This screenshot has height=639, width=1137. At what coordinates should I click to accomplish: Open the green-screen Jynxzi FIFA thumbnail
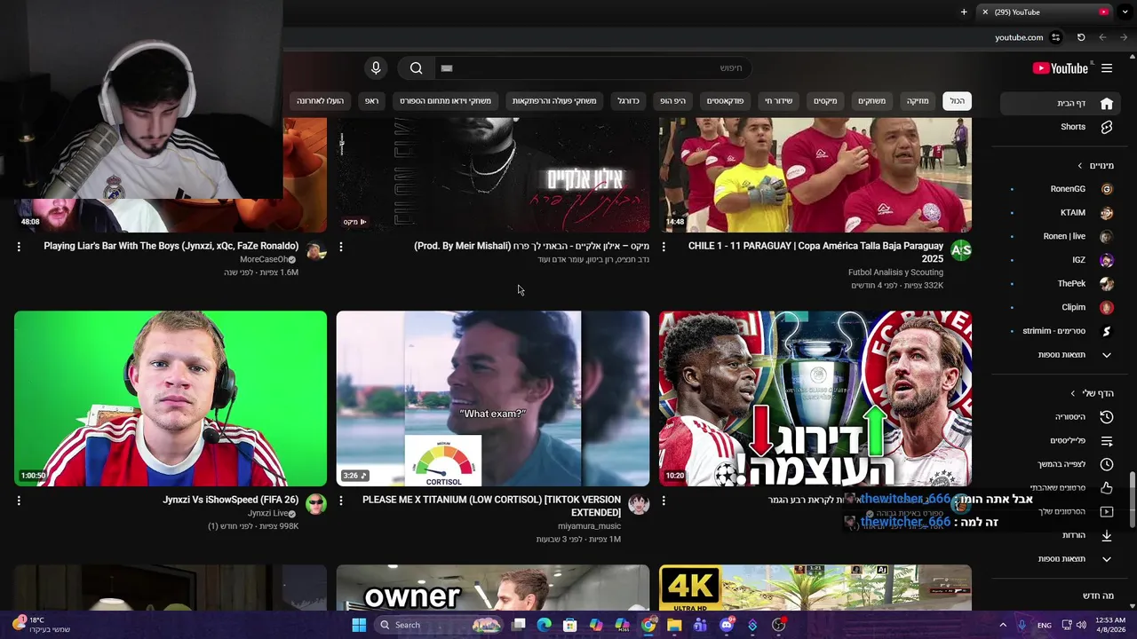pos(171,398)
